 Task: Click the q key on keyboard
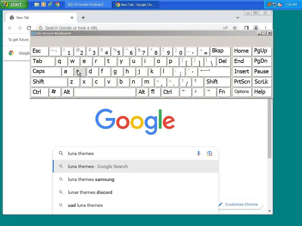pyautogui.click(x=62, y=62)
